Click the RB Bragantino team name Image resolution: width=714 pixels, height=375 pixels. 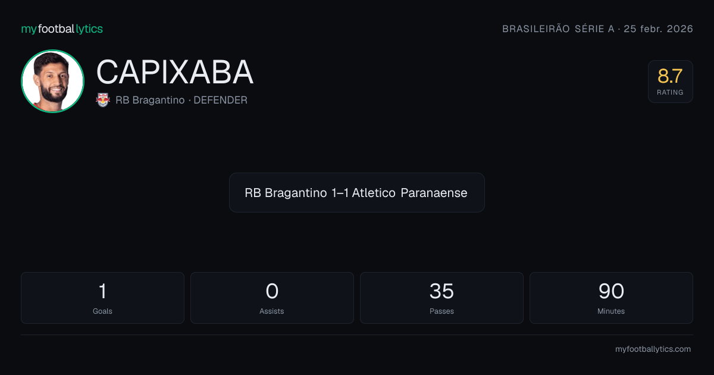click(x=150, y=100)
